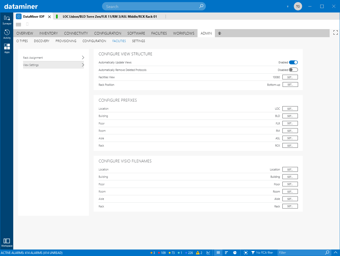
Task: Show the 109 red critical alarms
Action: [162, 253]
